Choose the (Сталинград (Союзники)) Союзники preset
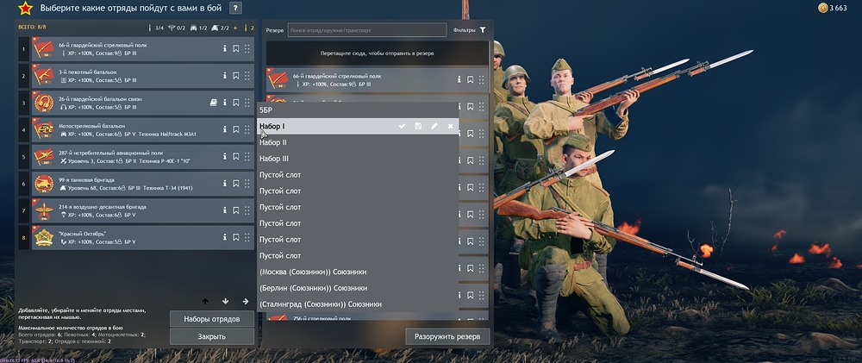The width and height of the screenshot is (862, 363). click(358, 304)
